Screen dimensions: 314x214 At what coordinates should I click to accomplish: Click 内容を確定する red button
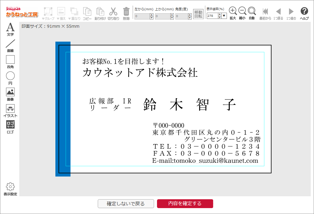pos(185,203)
